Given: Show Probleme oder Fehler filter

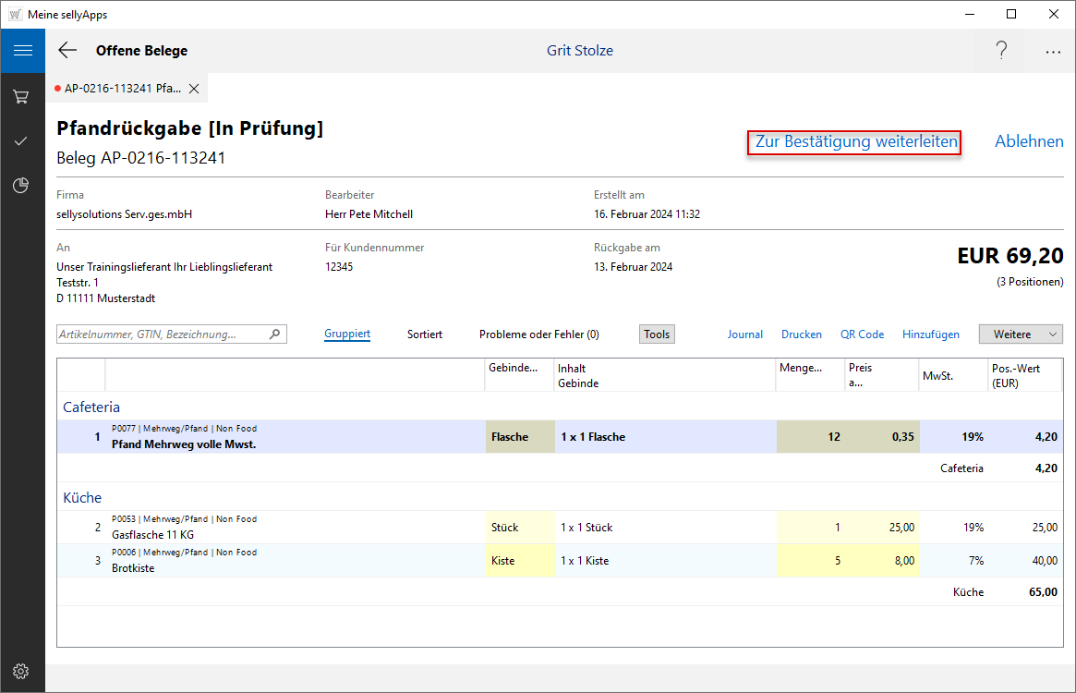Looking at the screenshot, I should click(x=538, y=334).
